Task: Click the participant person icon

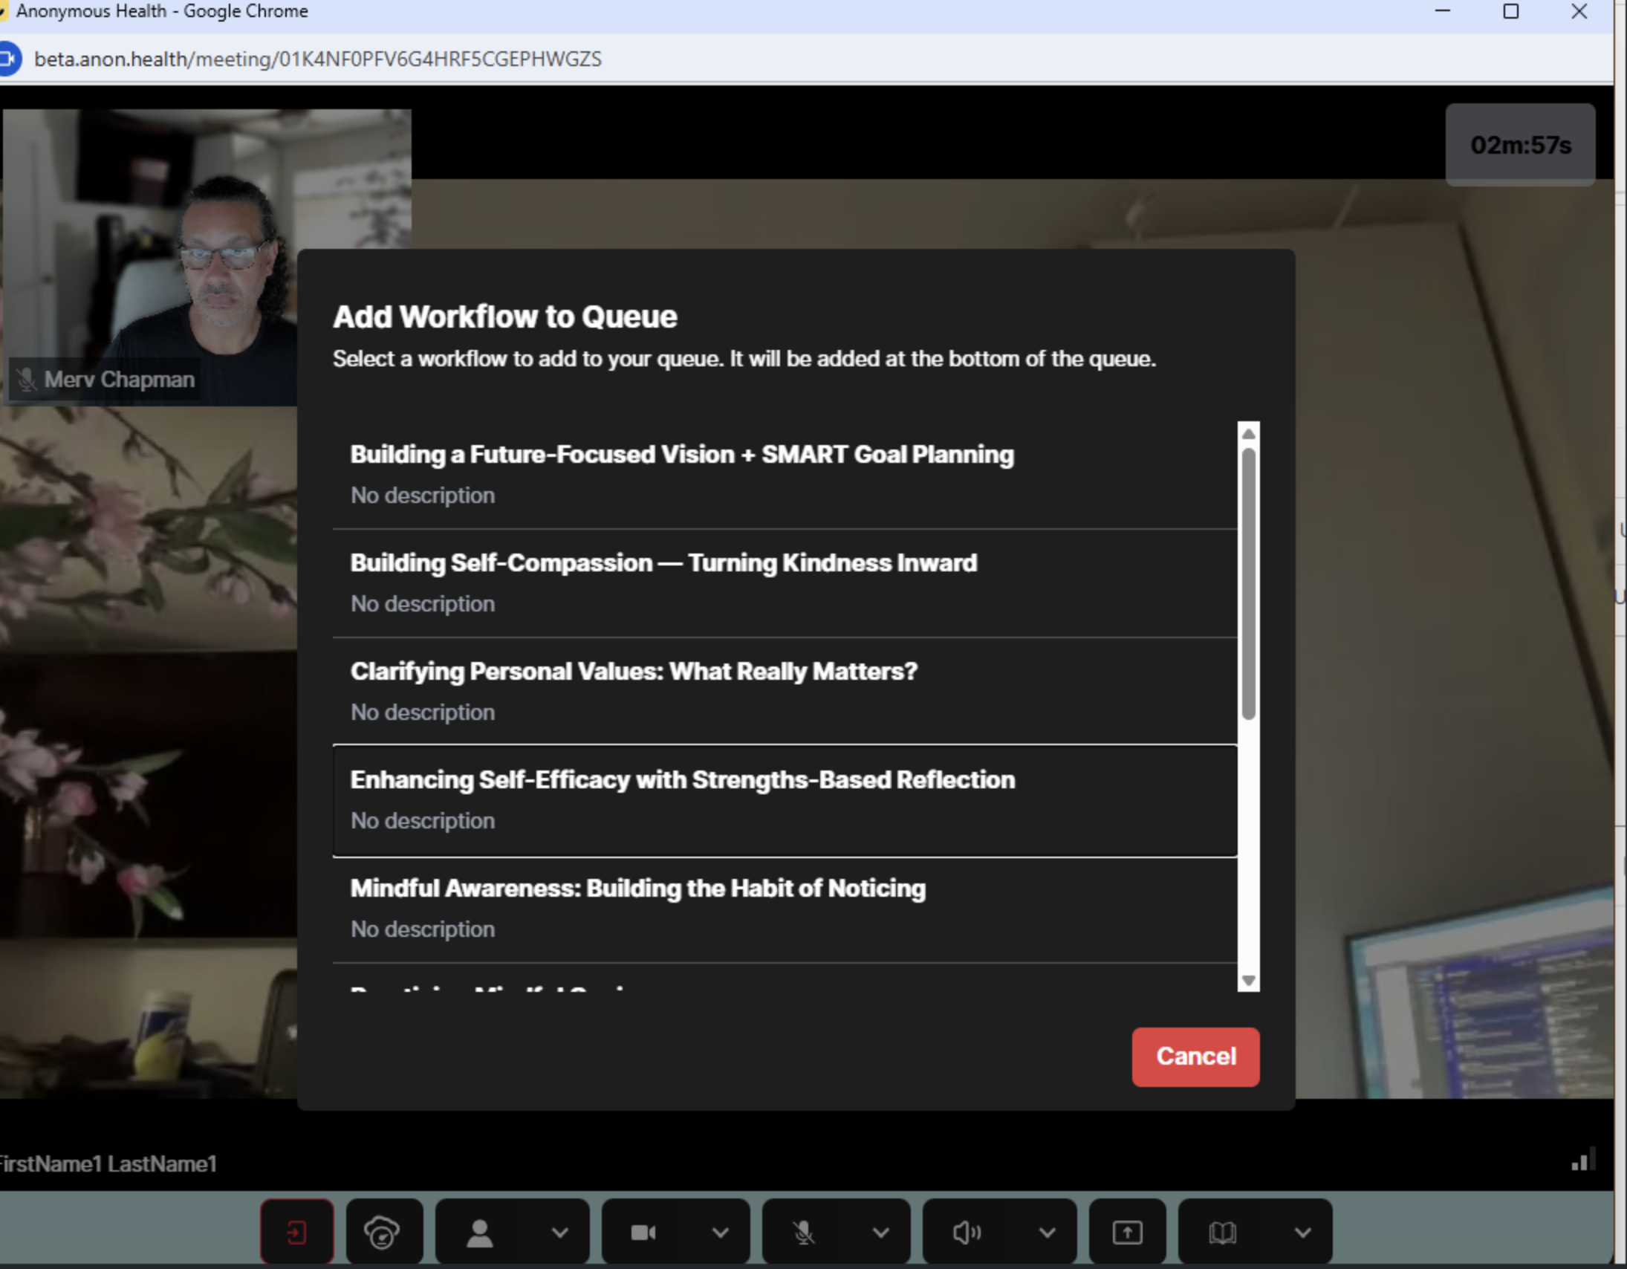Action: (x=480, y=1233)
